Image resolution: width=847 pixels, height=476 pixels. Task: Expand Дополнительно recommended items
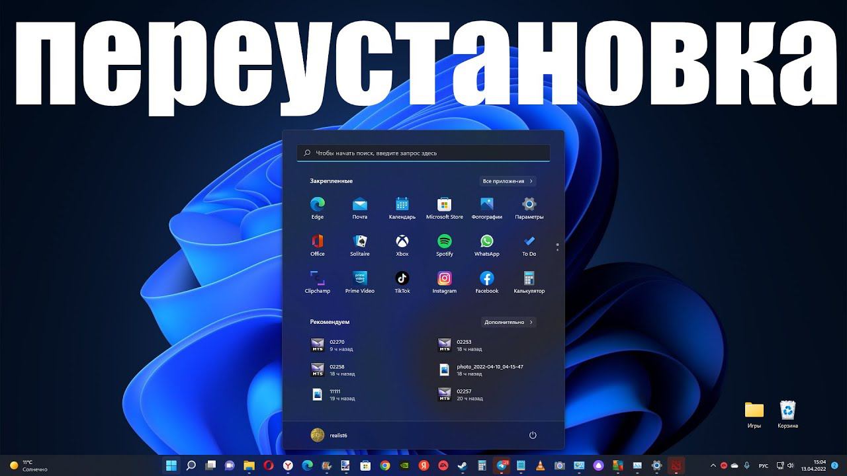pos(508,322)
